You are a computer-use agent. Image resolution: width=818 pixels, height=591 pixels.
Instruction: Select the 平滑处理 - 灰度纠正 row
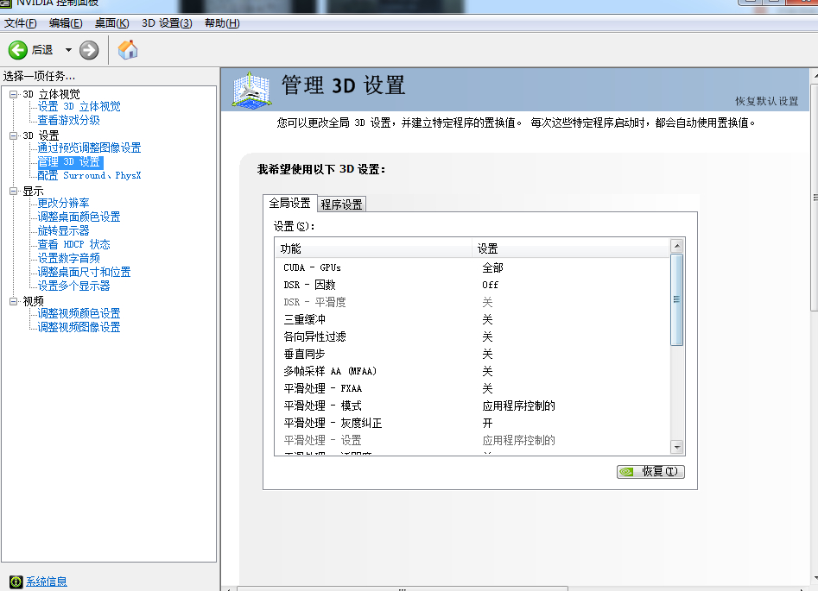point(472,423)
